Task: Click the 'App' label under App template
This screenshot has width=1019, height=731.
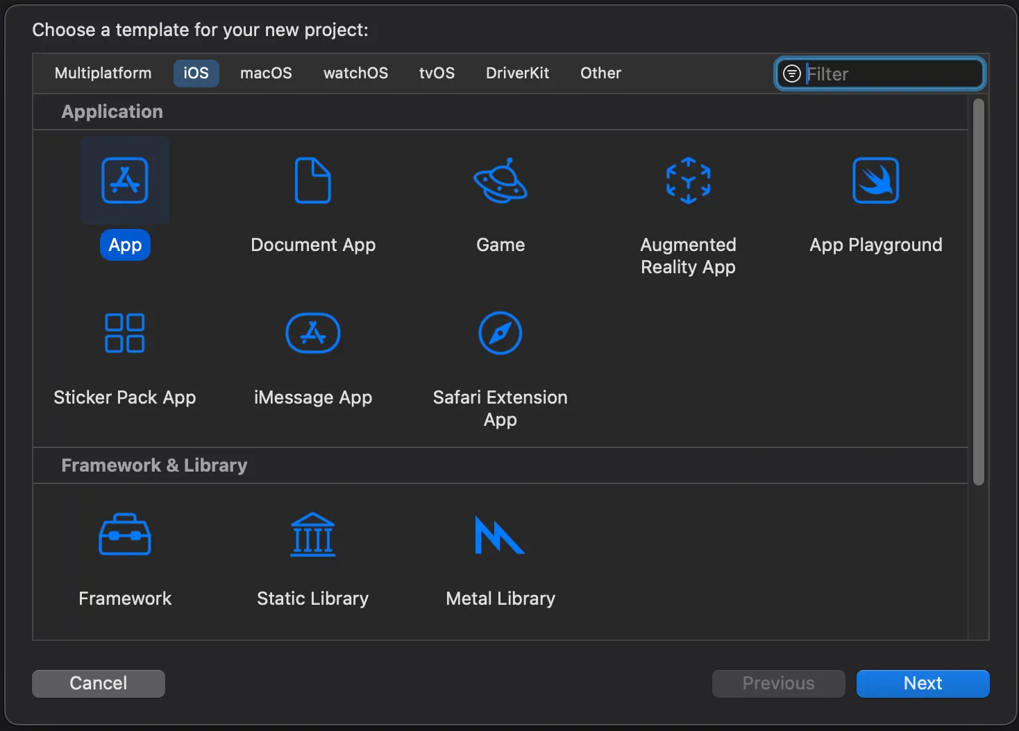Action: [x=125, y=245]
